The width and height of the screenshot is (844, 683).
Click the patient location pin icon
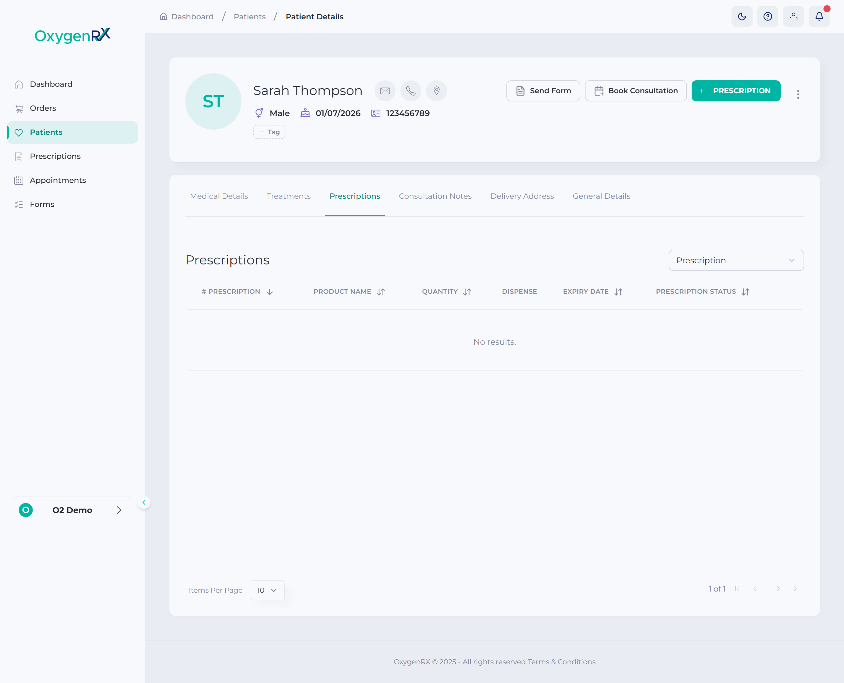click(x=437, y=91)
